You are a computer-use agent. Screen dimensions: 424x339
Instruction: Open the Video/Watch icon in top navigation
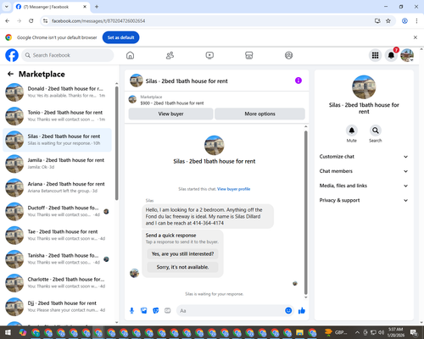[x=209, y=55]
